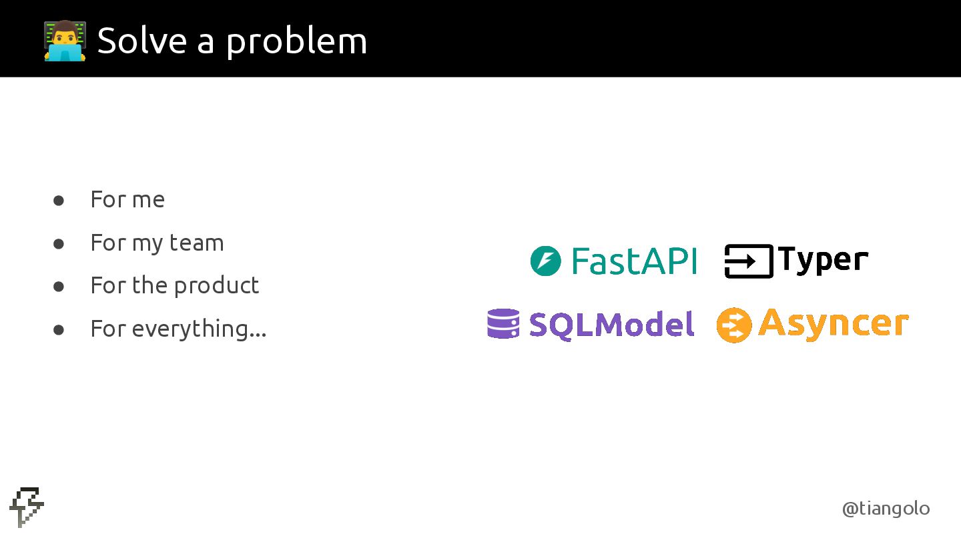The height and width of the screenshot is (540, 961).
Task: Click the "Solve a problem" slide title
Action: click(x=232, y=41)
